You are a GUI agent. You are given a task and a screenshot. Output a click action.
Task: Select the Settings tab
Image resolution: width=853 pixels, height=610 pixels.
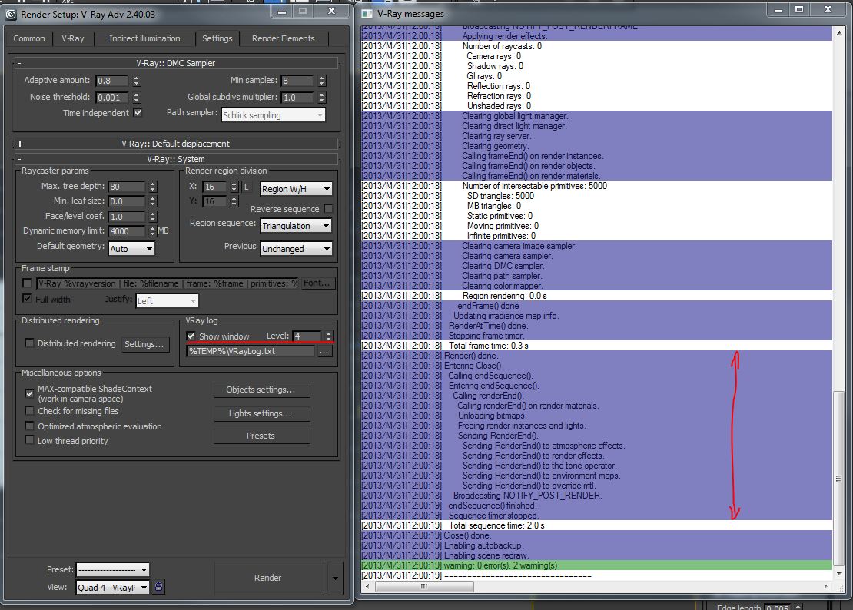[217, 38]
